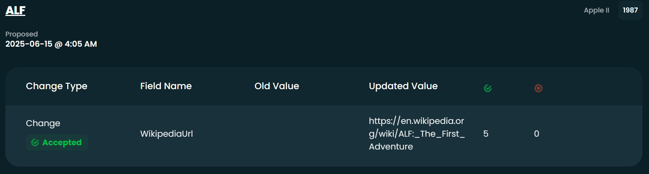Screen dimensions: 649x174
Task: Click the Updated Value column header
Action: 403,86
